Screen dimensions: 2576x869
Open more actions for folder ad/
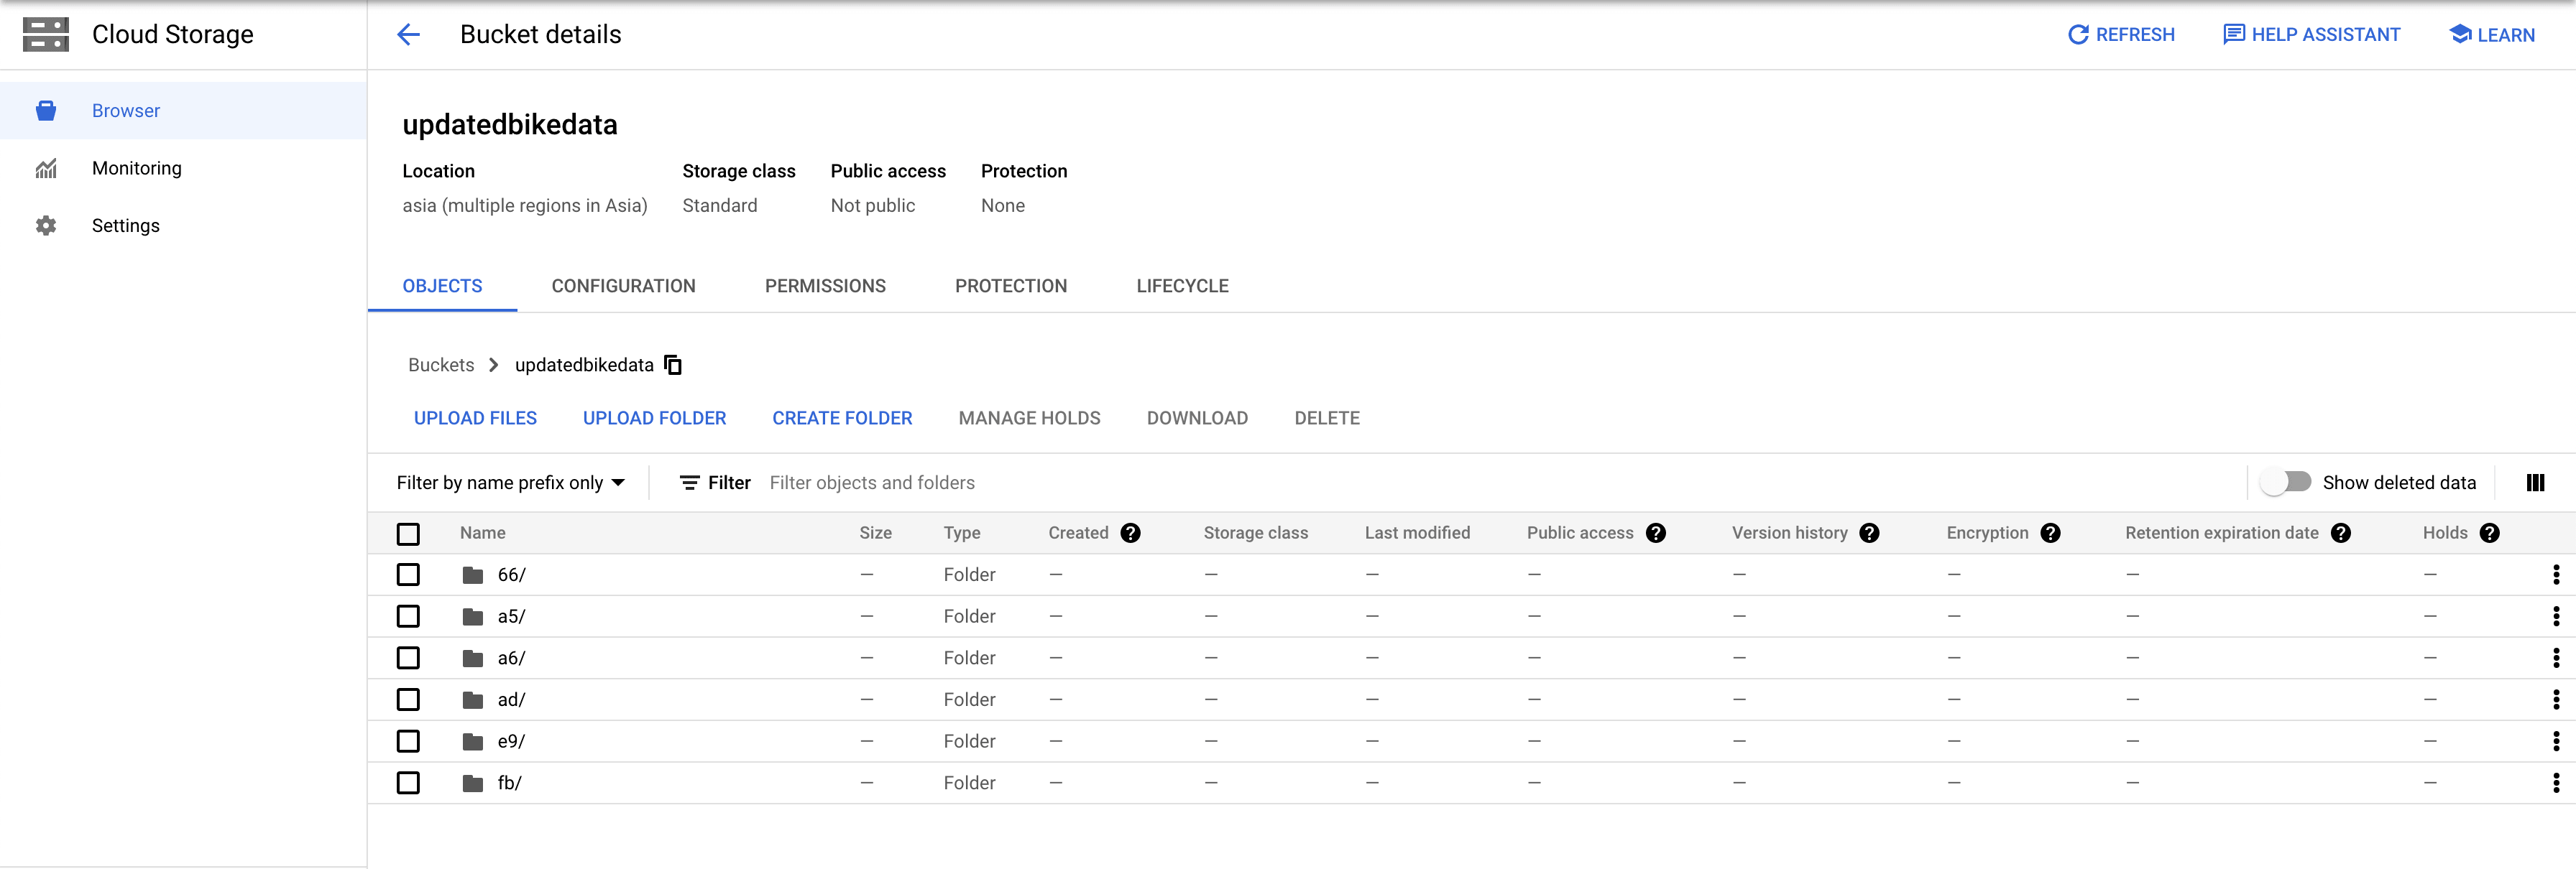coord(2555,700)
